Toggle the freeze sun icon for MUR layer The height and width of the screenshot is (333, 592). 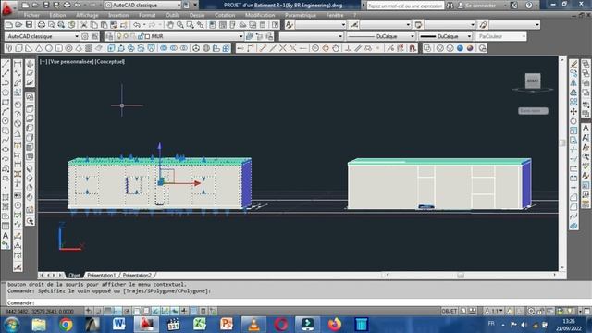coord(126,36)
